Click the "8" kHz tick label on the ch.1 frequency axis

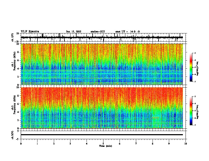[18, 52]
